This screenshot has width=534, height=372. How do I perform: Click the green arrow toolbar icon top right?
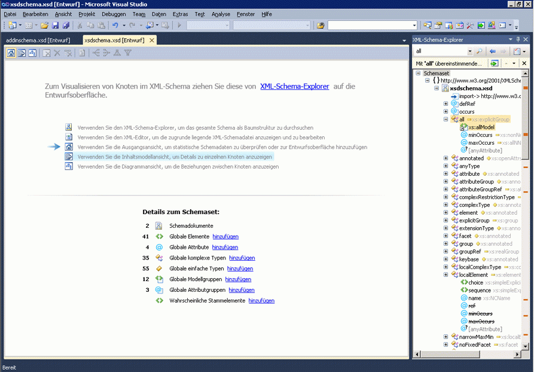pyautogui.click(x=482, y=25)
